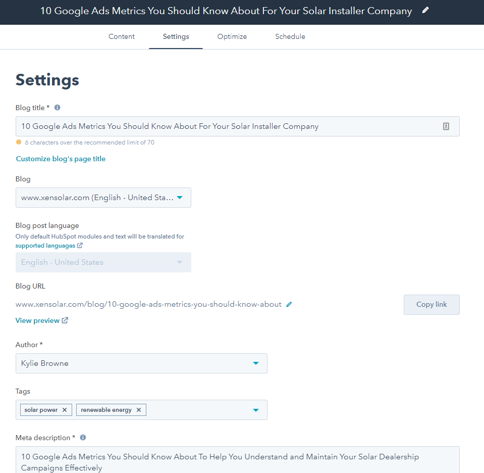Screen dimensions: 484x473
Task: Open external link icon beside supported languages
Action: (80, 246)
